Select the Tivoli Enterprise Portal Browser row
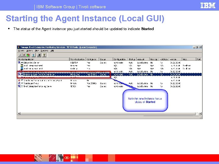The height and width of the screenshot is (164, 219). 109,66
